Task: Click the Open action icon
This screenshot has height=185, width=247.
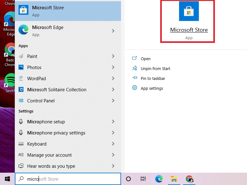Action: coord(134,58)
